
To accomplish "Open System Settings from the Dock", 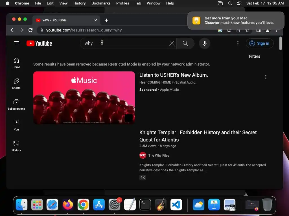I will (114, 204).
